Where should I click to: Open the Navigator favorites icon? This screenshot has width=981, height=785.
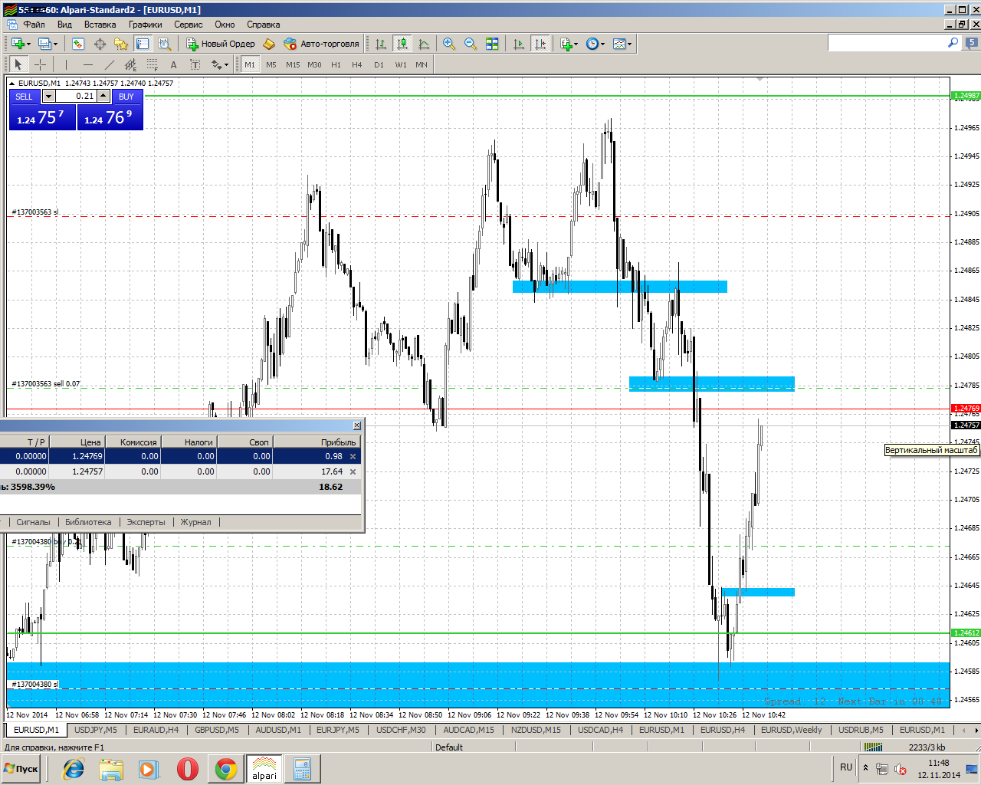(x=121, y=44)
